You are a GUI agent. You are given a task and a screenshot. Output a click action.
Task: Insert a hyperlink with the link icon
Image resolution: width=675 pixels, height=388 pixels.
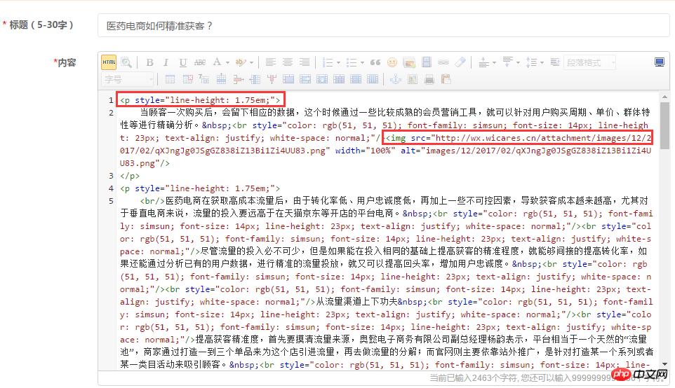click(443, 62)
